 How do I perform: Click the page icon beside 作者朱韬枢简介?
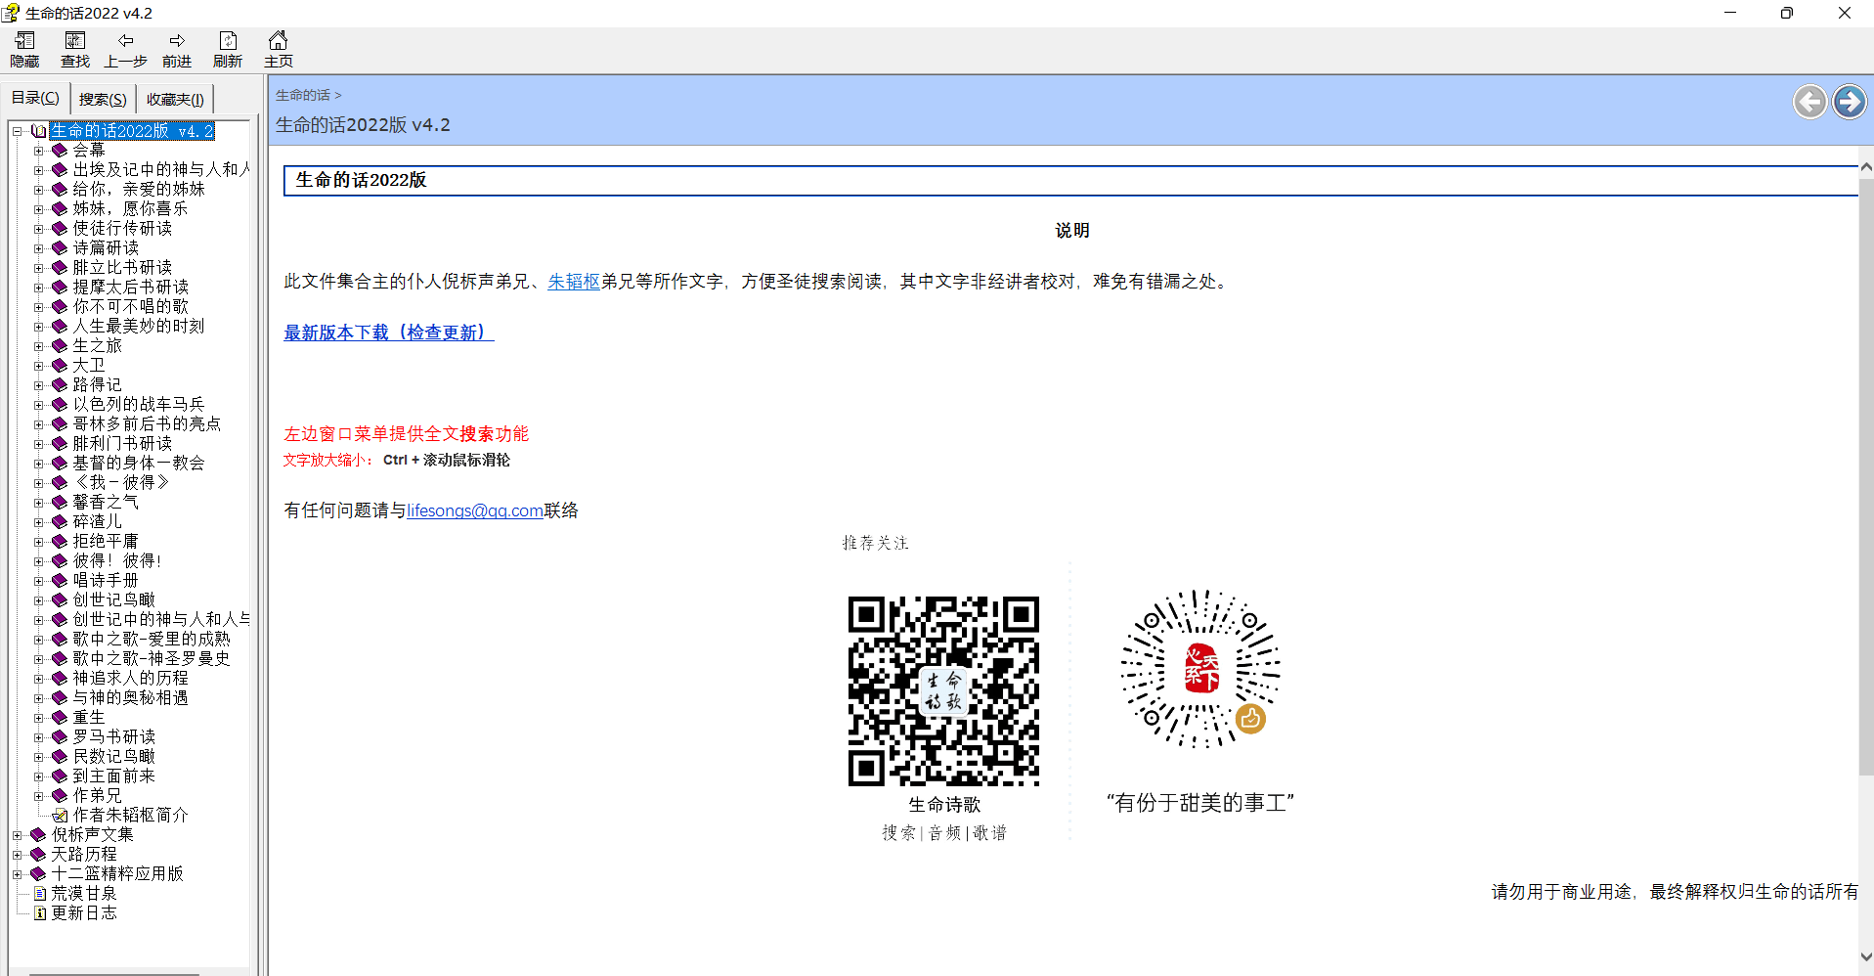[x=60, y=815]
